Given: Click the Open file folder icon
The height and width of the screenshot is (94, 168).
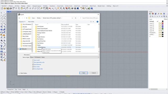Looking at the screenshot, I should click(5, 8).
